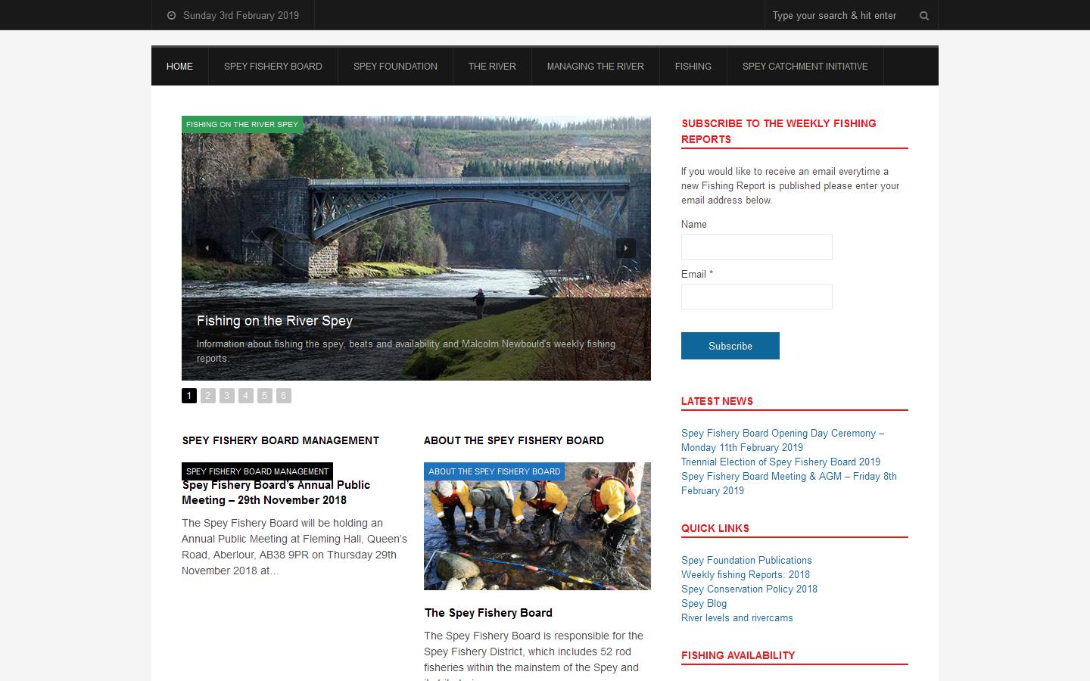The image size is (1090, 681).
Task: Click the search magnifier icon
Action: [923, 15]
